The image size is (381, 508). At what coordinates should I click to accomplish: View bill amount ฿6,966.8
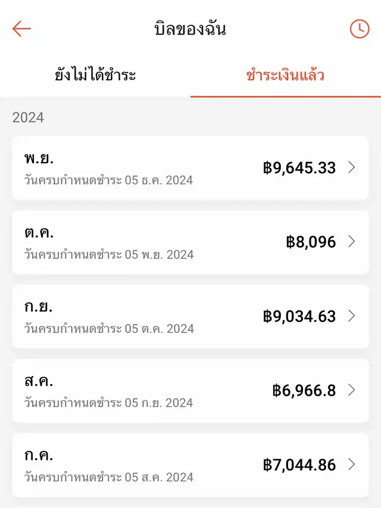point(304,391)
